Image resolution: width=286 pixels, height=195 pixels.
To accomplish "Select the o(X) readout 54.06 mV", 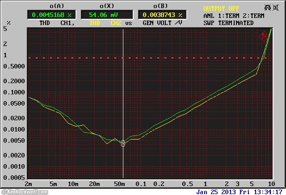I will (107, 15).
